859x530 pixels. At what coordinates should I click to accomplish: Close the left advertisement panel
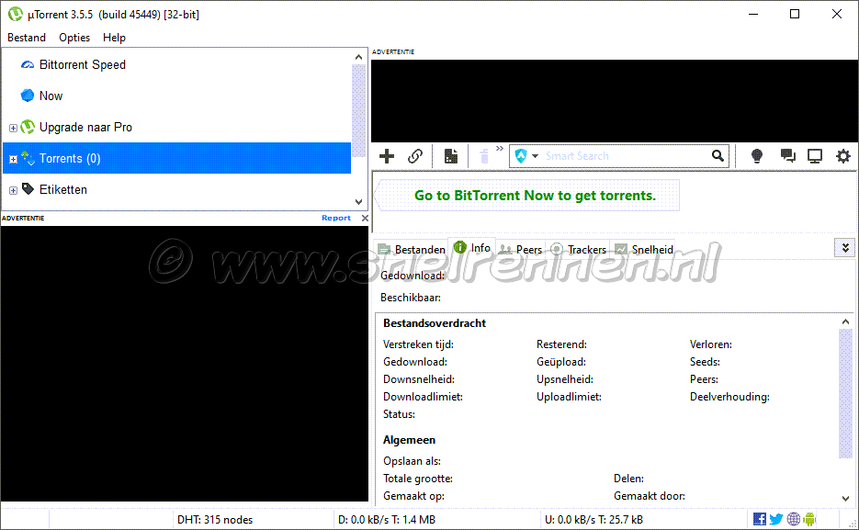(x=365, y=218)
